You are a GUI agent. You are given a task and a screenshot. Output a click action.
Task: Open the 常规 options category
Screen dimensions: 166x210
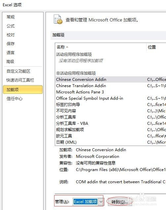[11, 17]
